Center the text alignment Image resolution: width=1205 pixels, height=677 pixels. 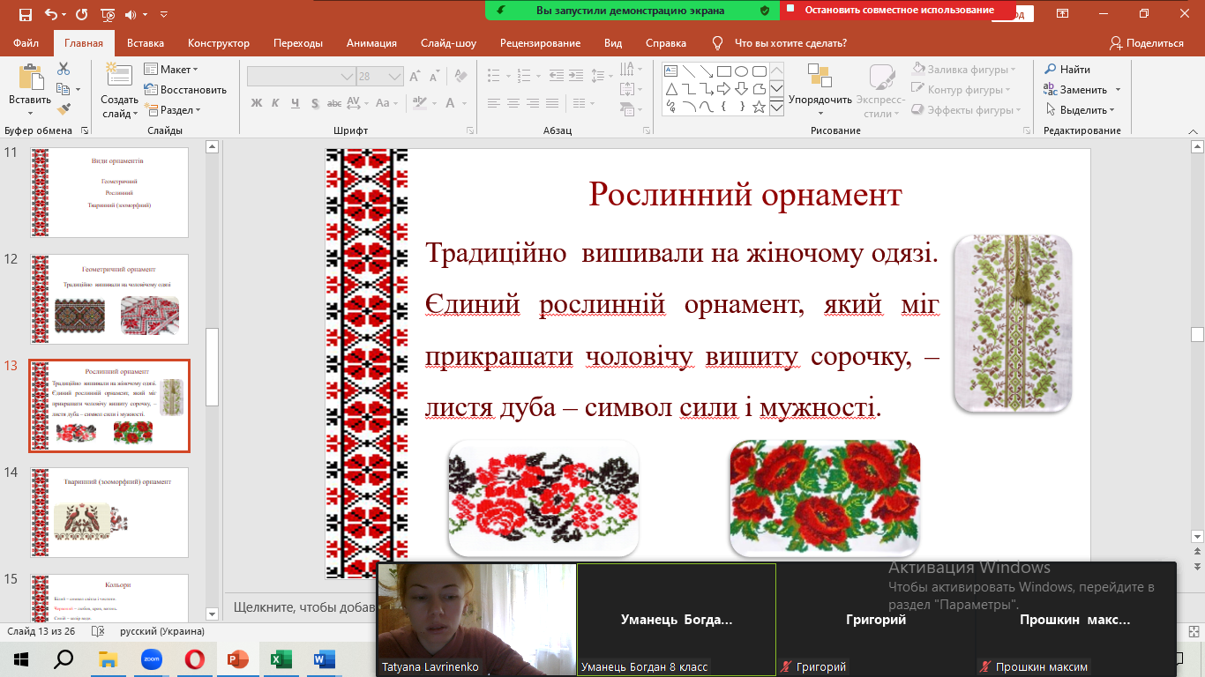coord(513,103)
